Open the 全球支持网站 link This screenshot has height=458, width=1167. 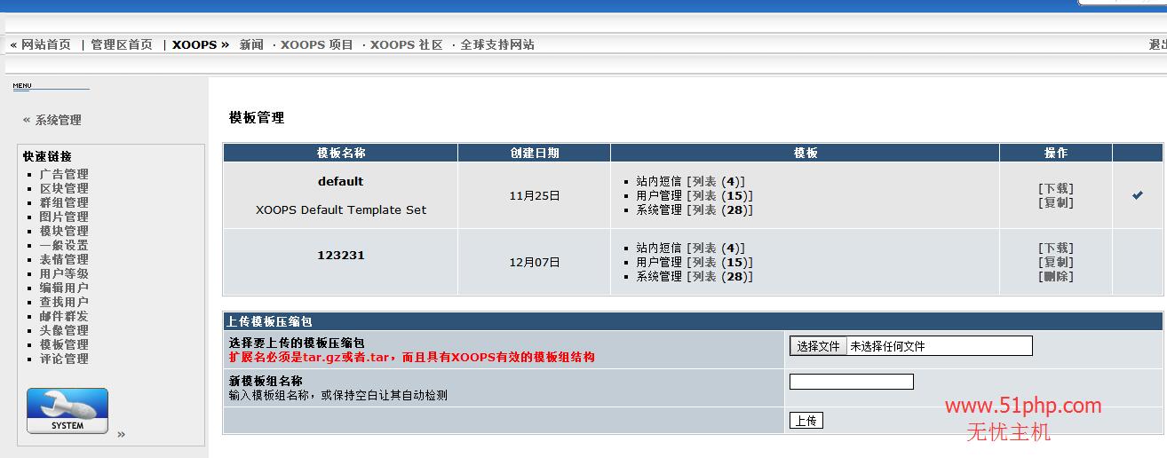[497, 44]
